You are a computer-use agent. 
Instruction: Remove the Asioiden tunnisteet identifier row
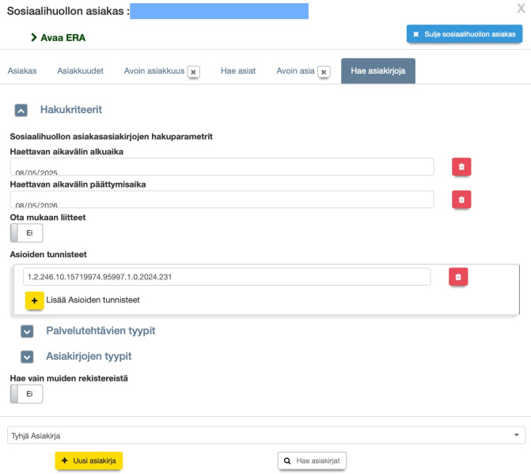tap(458, 277)
